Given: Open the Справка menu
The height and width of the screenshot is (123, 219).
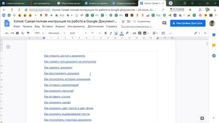Looking at the screenshot, I should (x=112, y=26).
